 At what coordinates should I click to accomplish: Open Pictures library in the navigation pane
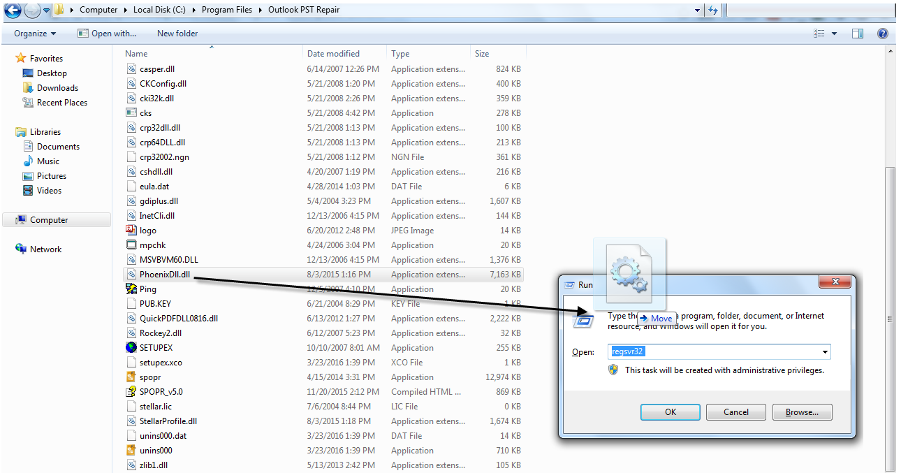click(x=52, y=176)
